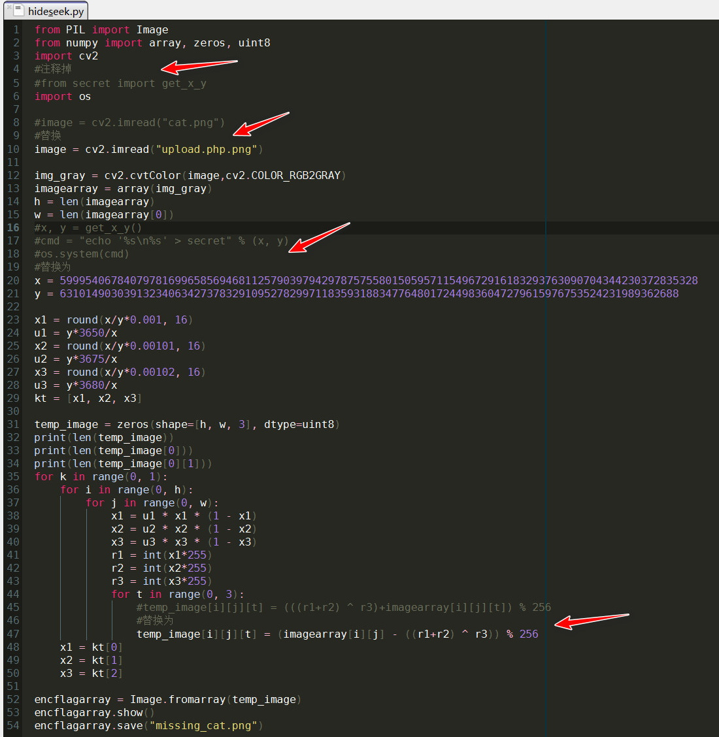Viewport: 719px width, 737px height.
Task: Click 'encflagarray = Image.fromarray(temp_image)' line
Action: (168, 699)
